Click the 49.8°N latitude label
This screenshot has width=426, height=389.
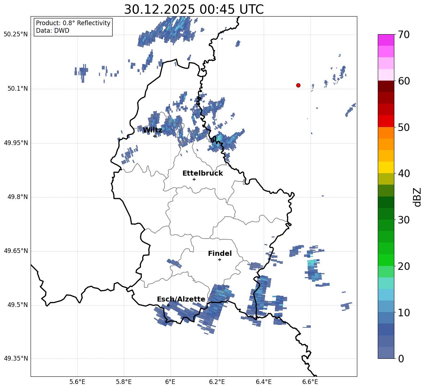(x=18, y=197)
